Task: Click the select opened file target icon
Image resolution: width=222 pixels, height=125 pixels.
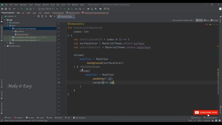Action: click(39, 16)
